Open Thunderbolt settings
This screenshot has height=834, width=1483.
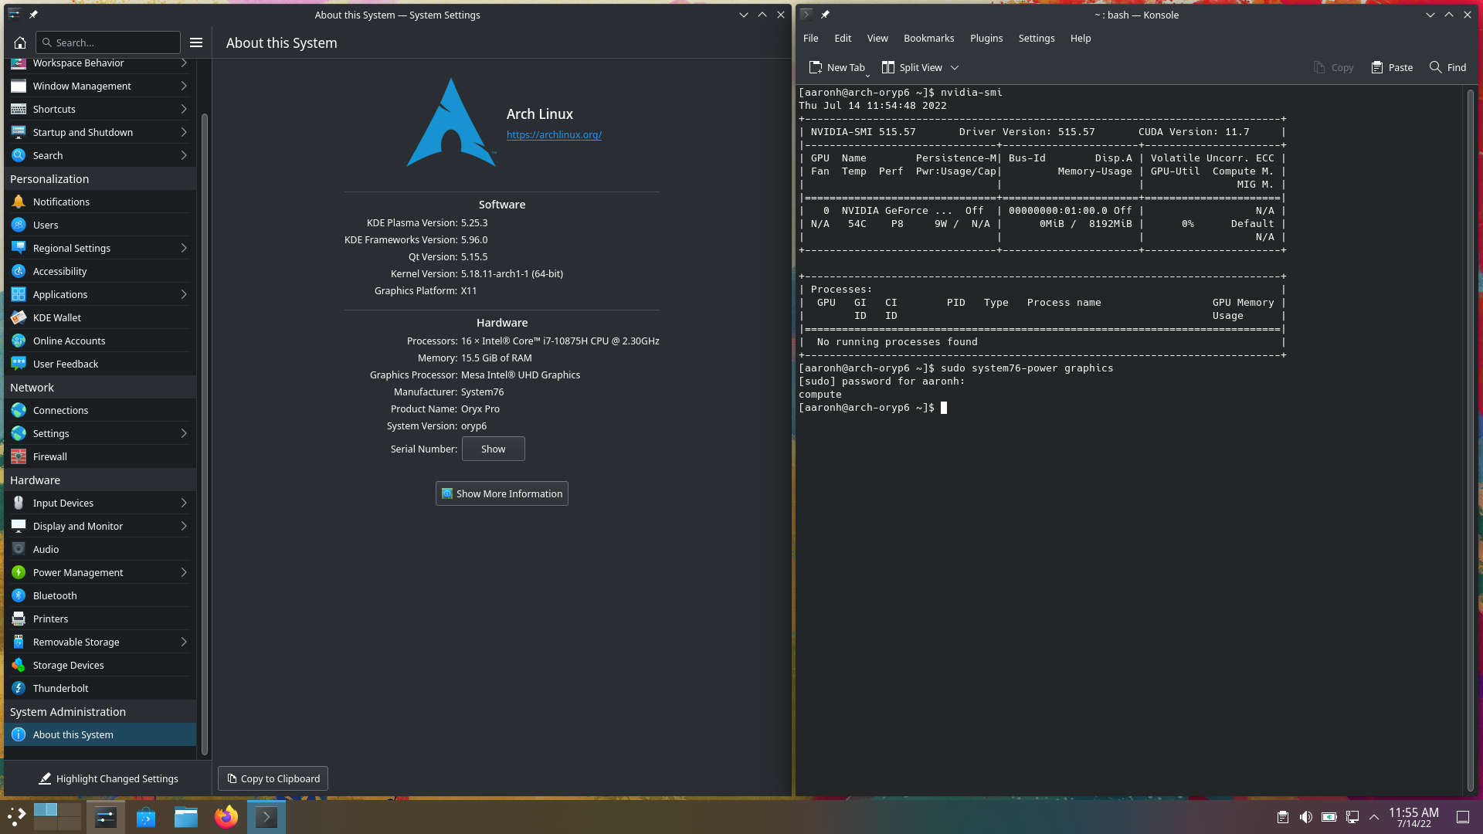tap(100, 688)
